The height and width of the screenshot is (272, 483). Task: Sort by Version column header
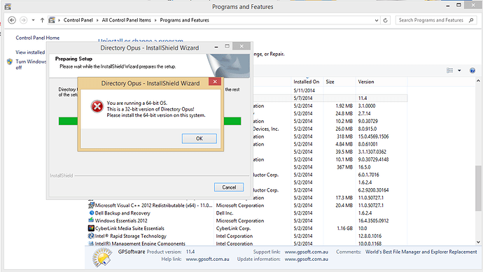point(381,82)
